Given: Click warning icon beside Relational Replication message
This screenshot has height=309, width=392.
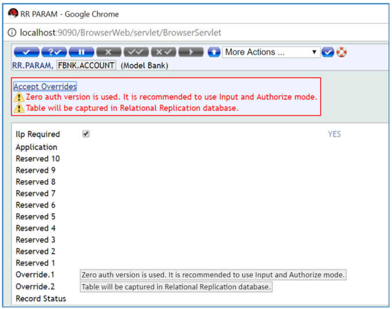Looking at the screenshot, I should click(x=19, y=108).
